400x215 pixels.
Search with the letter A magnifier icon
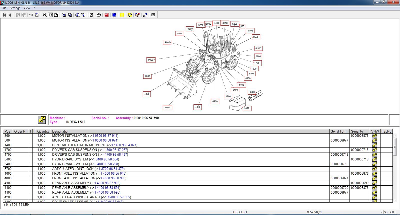(x=64, y=15)
